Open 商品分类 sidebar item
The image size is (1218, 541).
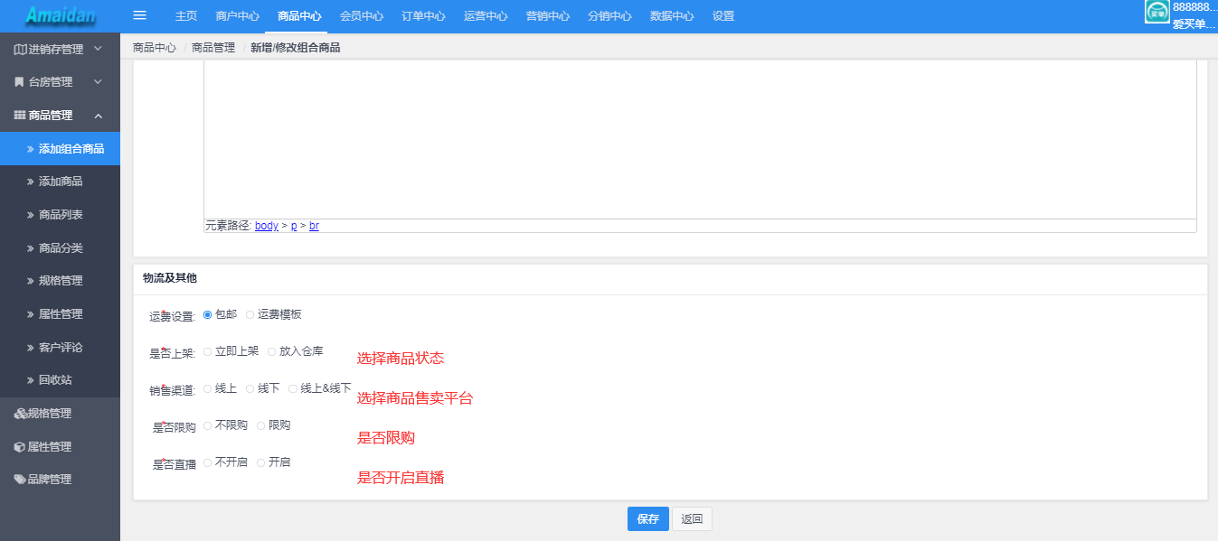point(60,248)
